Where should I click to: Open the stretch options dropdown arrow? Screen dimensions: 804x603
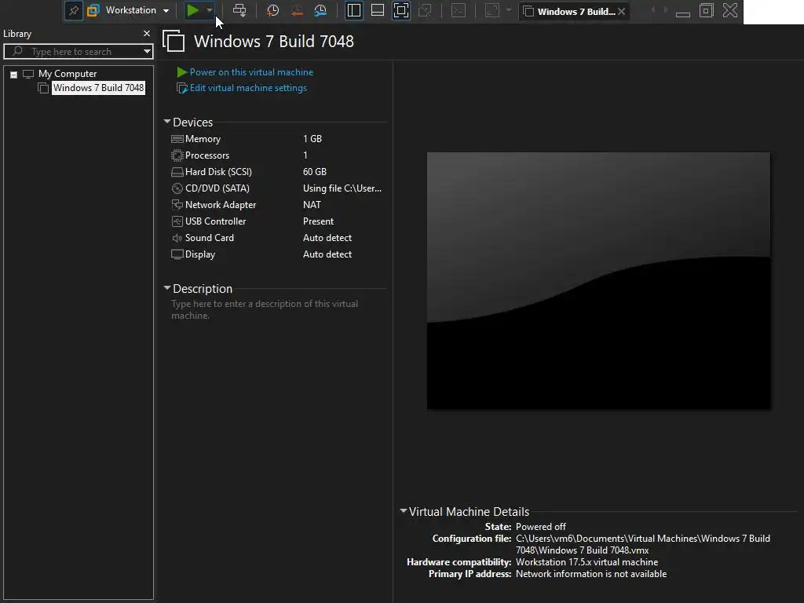(x=509, y=10)
